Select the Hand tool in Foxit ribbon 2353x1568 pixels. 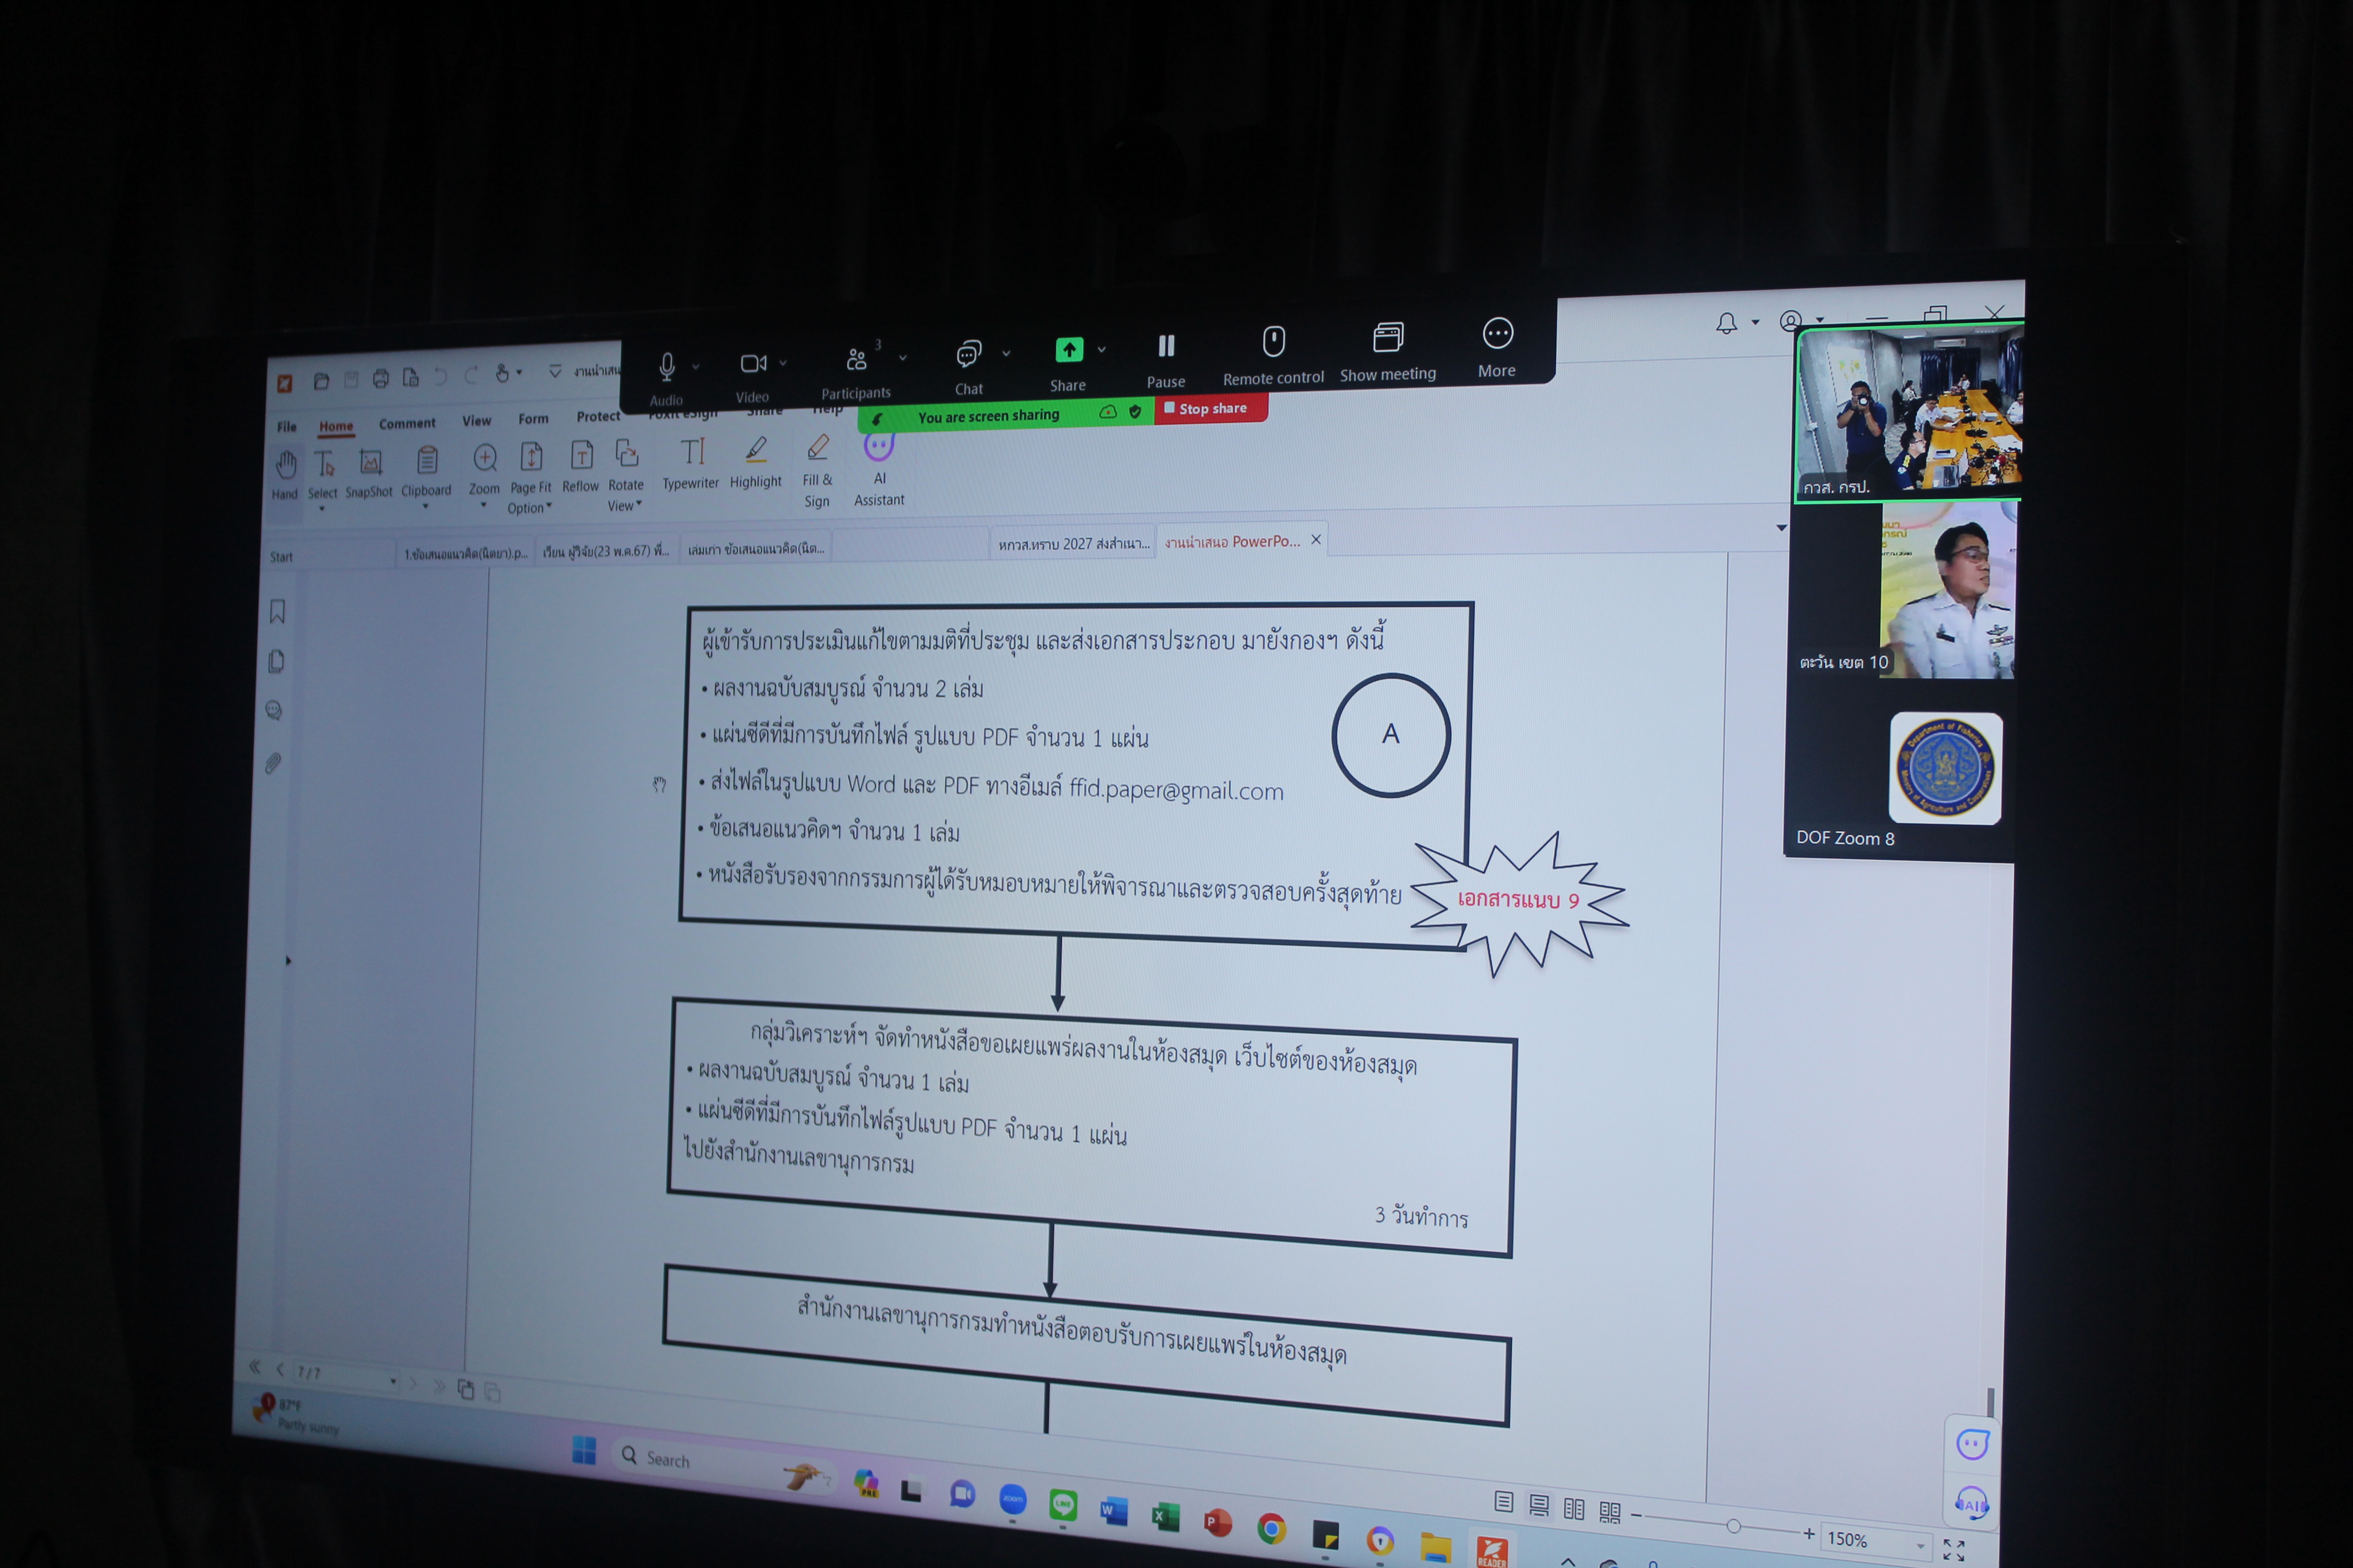(285, 474)
